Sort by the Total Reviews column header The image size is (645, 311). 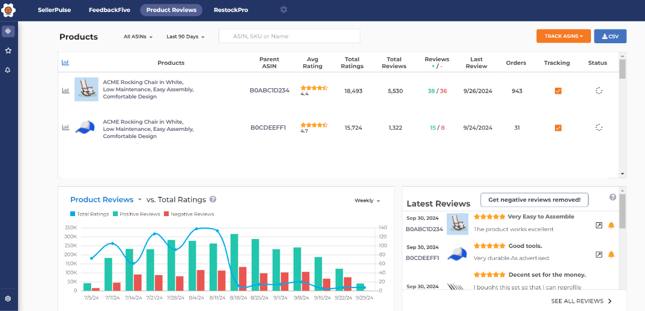[x=394, y=62]
